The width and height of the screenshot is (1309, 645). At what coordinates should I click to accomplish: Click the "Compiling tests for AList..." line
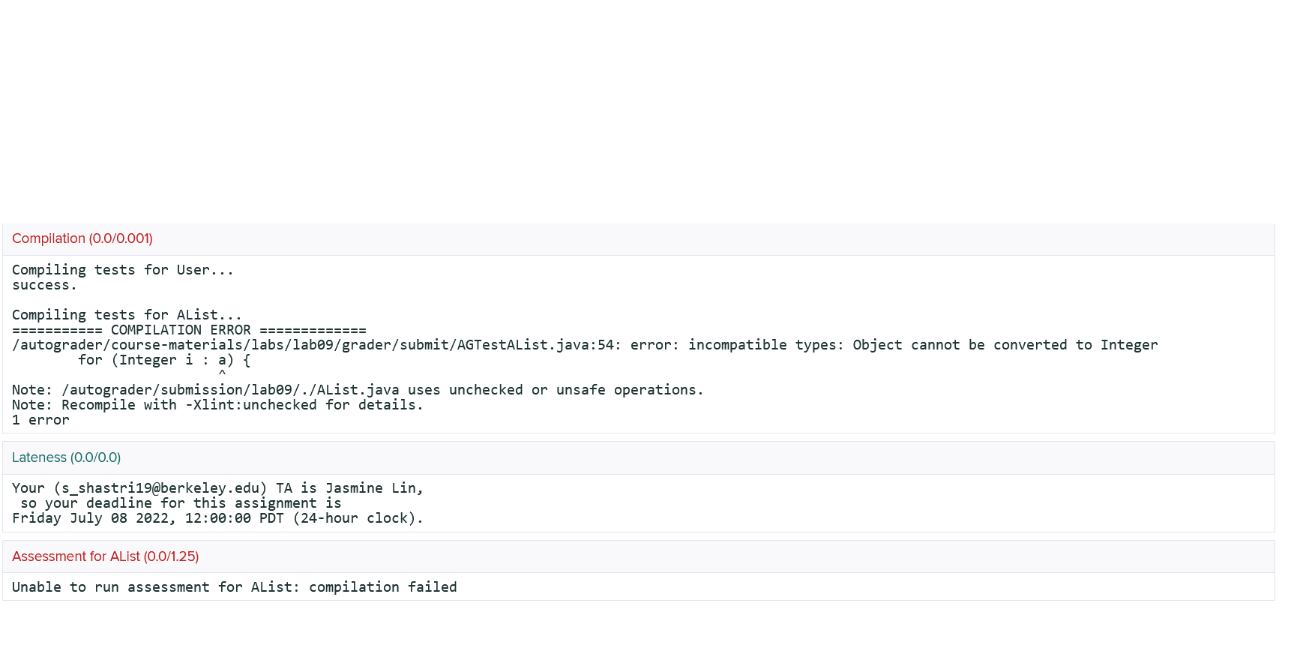pos(127,315)
